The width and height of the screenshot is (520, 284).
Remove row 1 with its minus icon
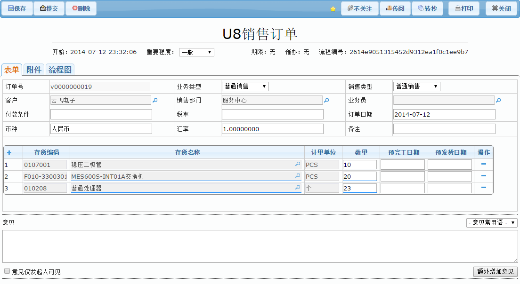tap(483, 164)
